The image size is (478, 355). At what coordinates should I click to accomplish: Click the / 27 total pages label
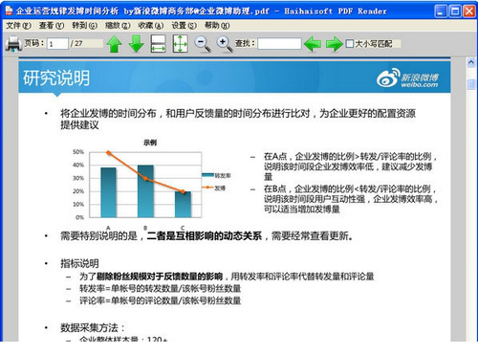[x=76, y=43]
